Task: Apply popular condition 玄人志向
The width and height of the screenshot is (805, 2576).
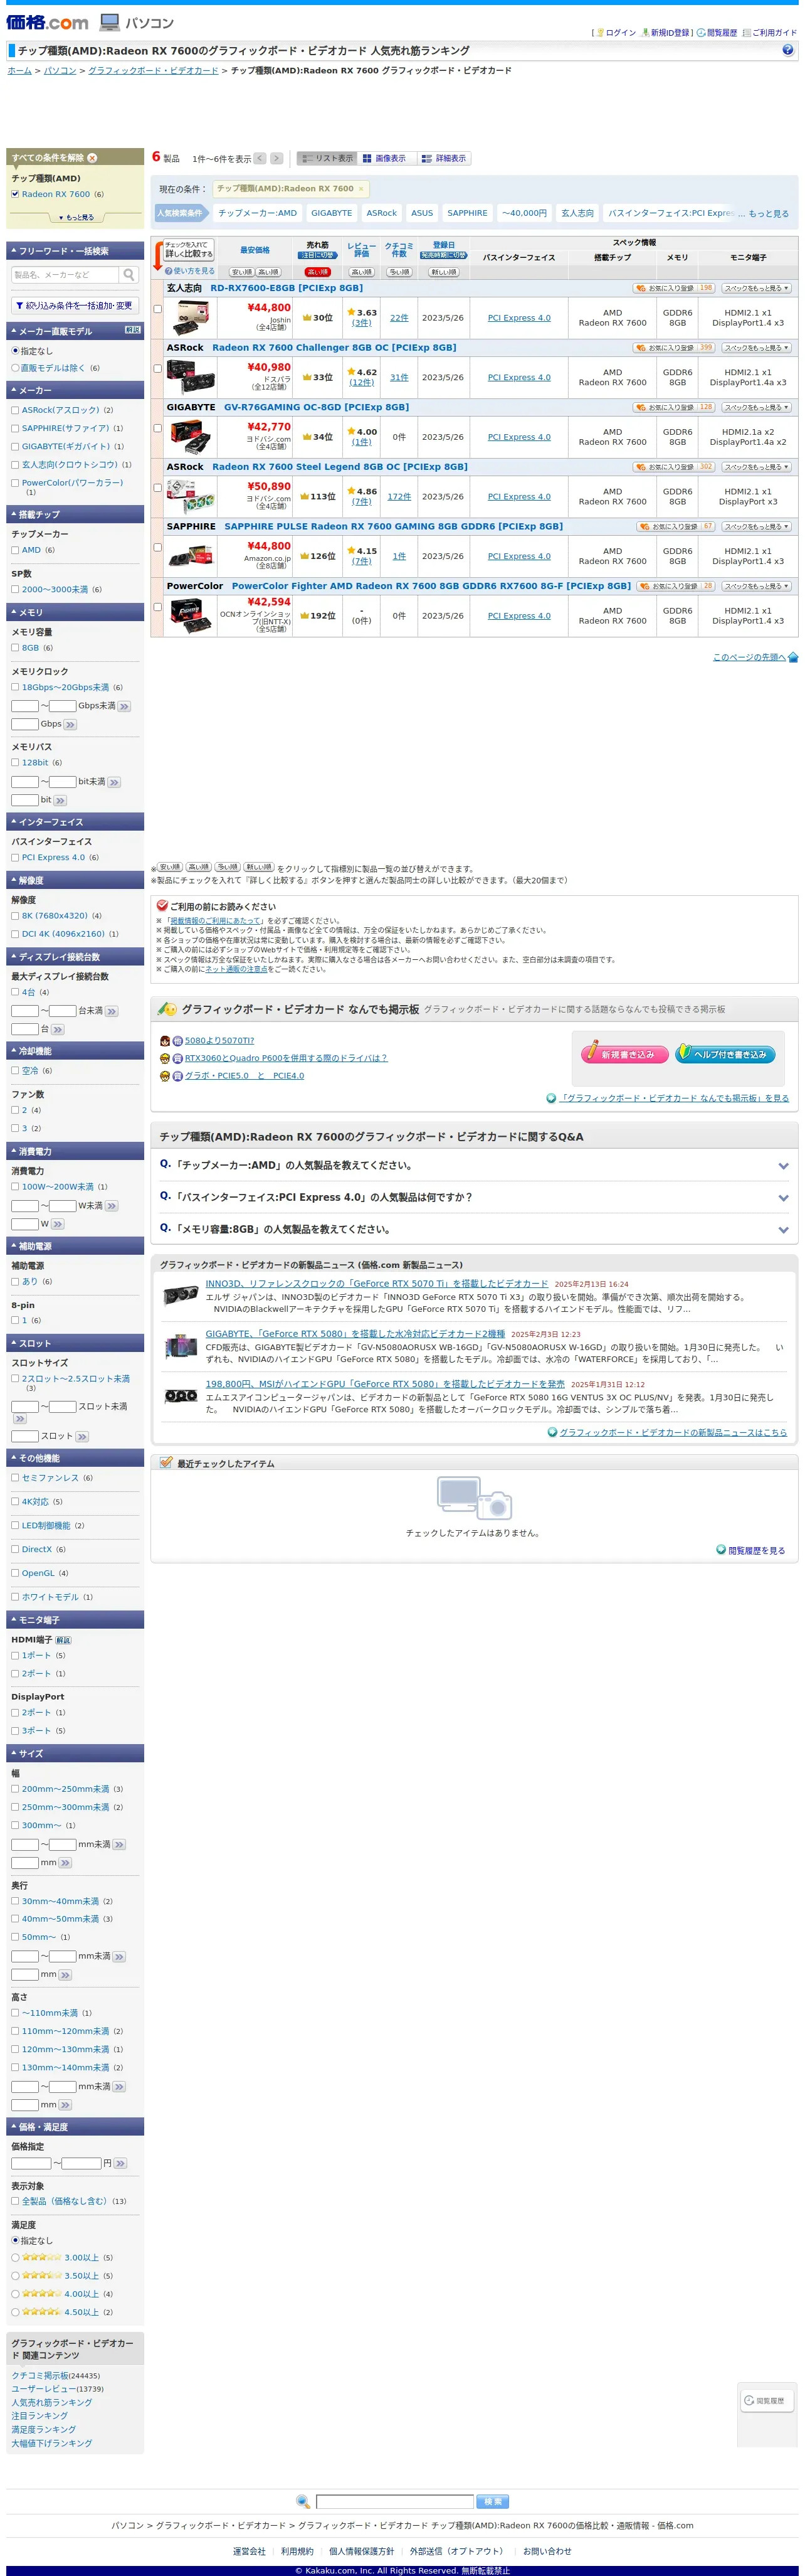Action: (x=577, y=213)
